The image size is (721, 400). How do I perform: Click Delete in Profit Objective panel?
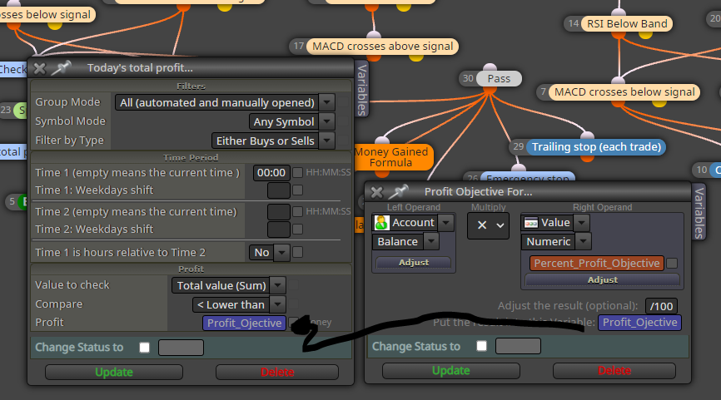click(x=614, y=371)
